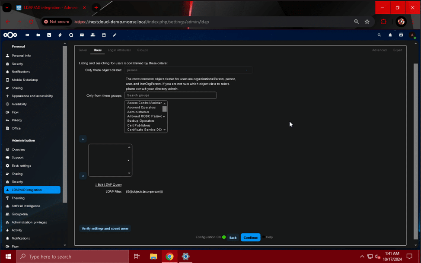Open the Settings gear on the taskbar
The image size is (421, 263).
tap(185, 257)
